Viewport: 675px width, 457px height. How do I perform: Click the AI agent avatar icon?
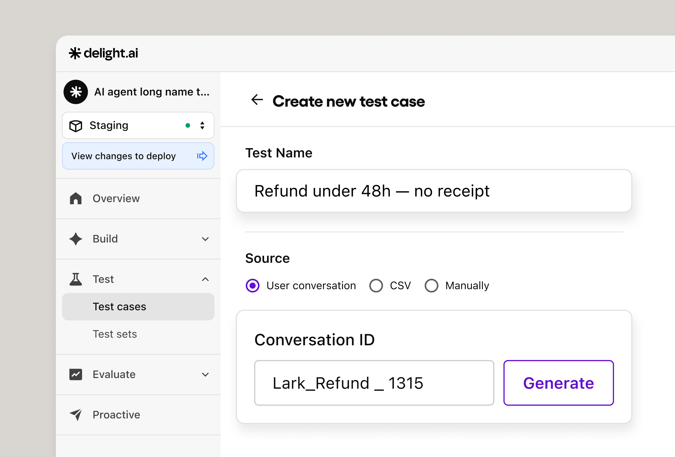pyautogui.click(x=76, y=92)
